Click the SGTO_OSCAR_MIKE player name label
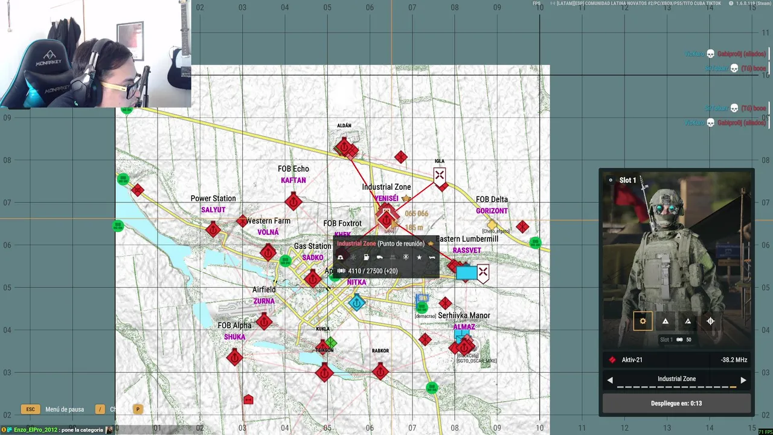This screenshot has width=773, height=435. (476, 361)
